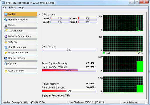Click Lock Computer button label
150x105 pixels.
click(x=16, y=71)
